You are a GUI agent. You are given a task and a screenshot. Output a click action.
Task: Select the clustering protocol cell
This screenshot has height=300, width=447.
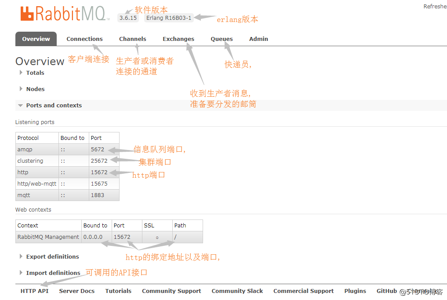point(37,161)
